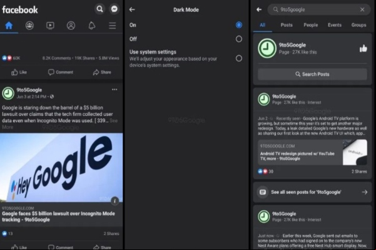Open the Profile tab icon
The image size is (376, 250).
point(71,26)
